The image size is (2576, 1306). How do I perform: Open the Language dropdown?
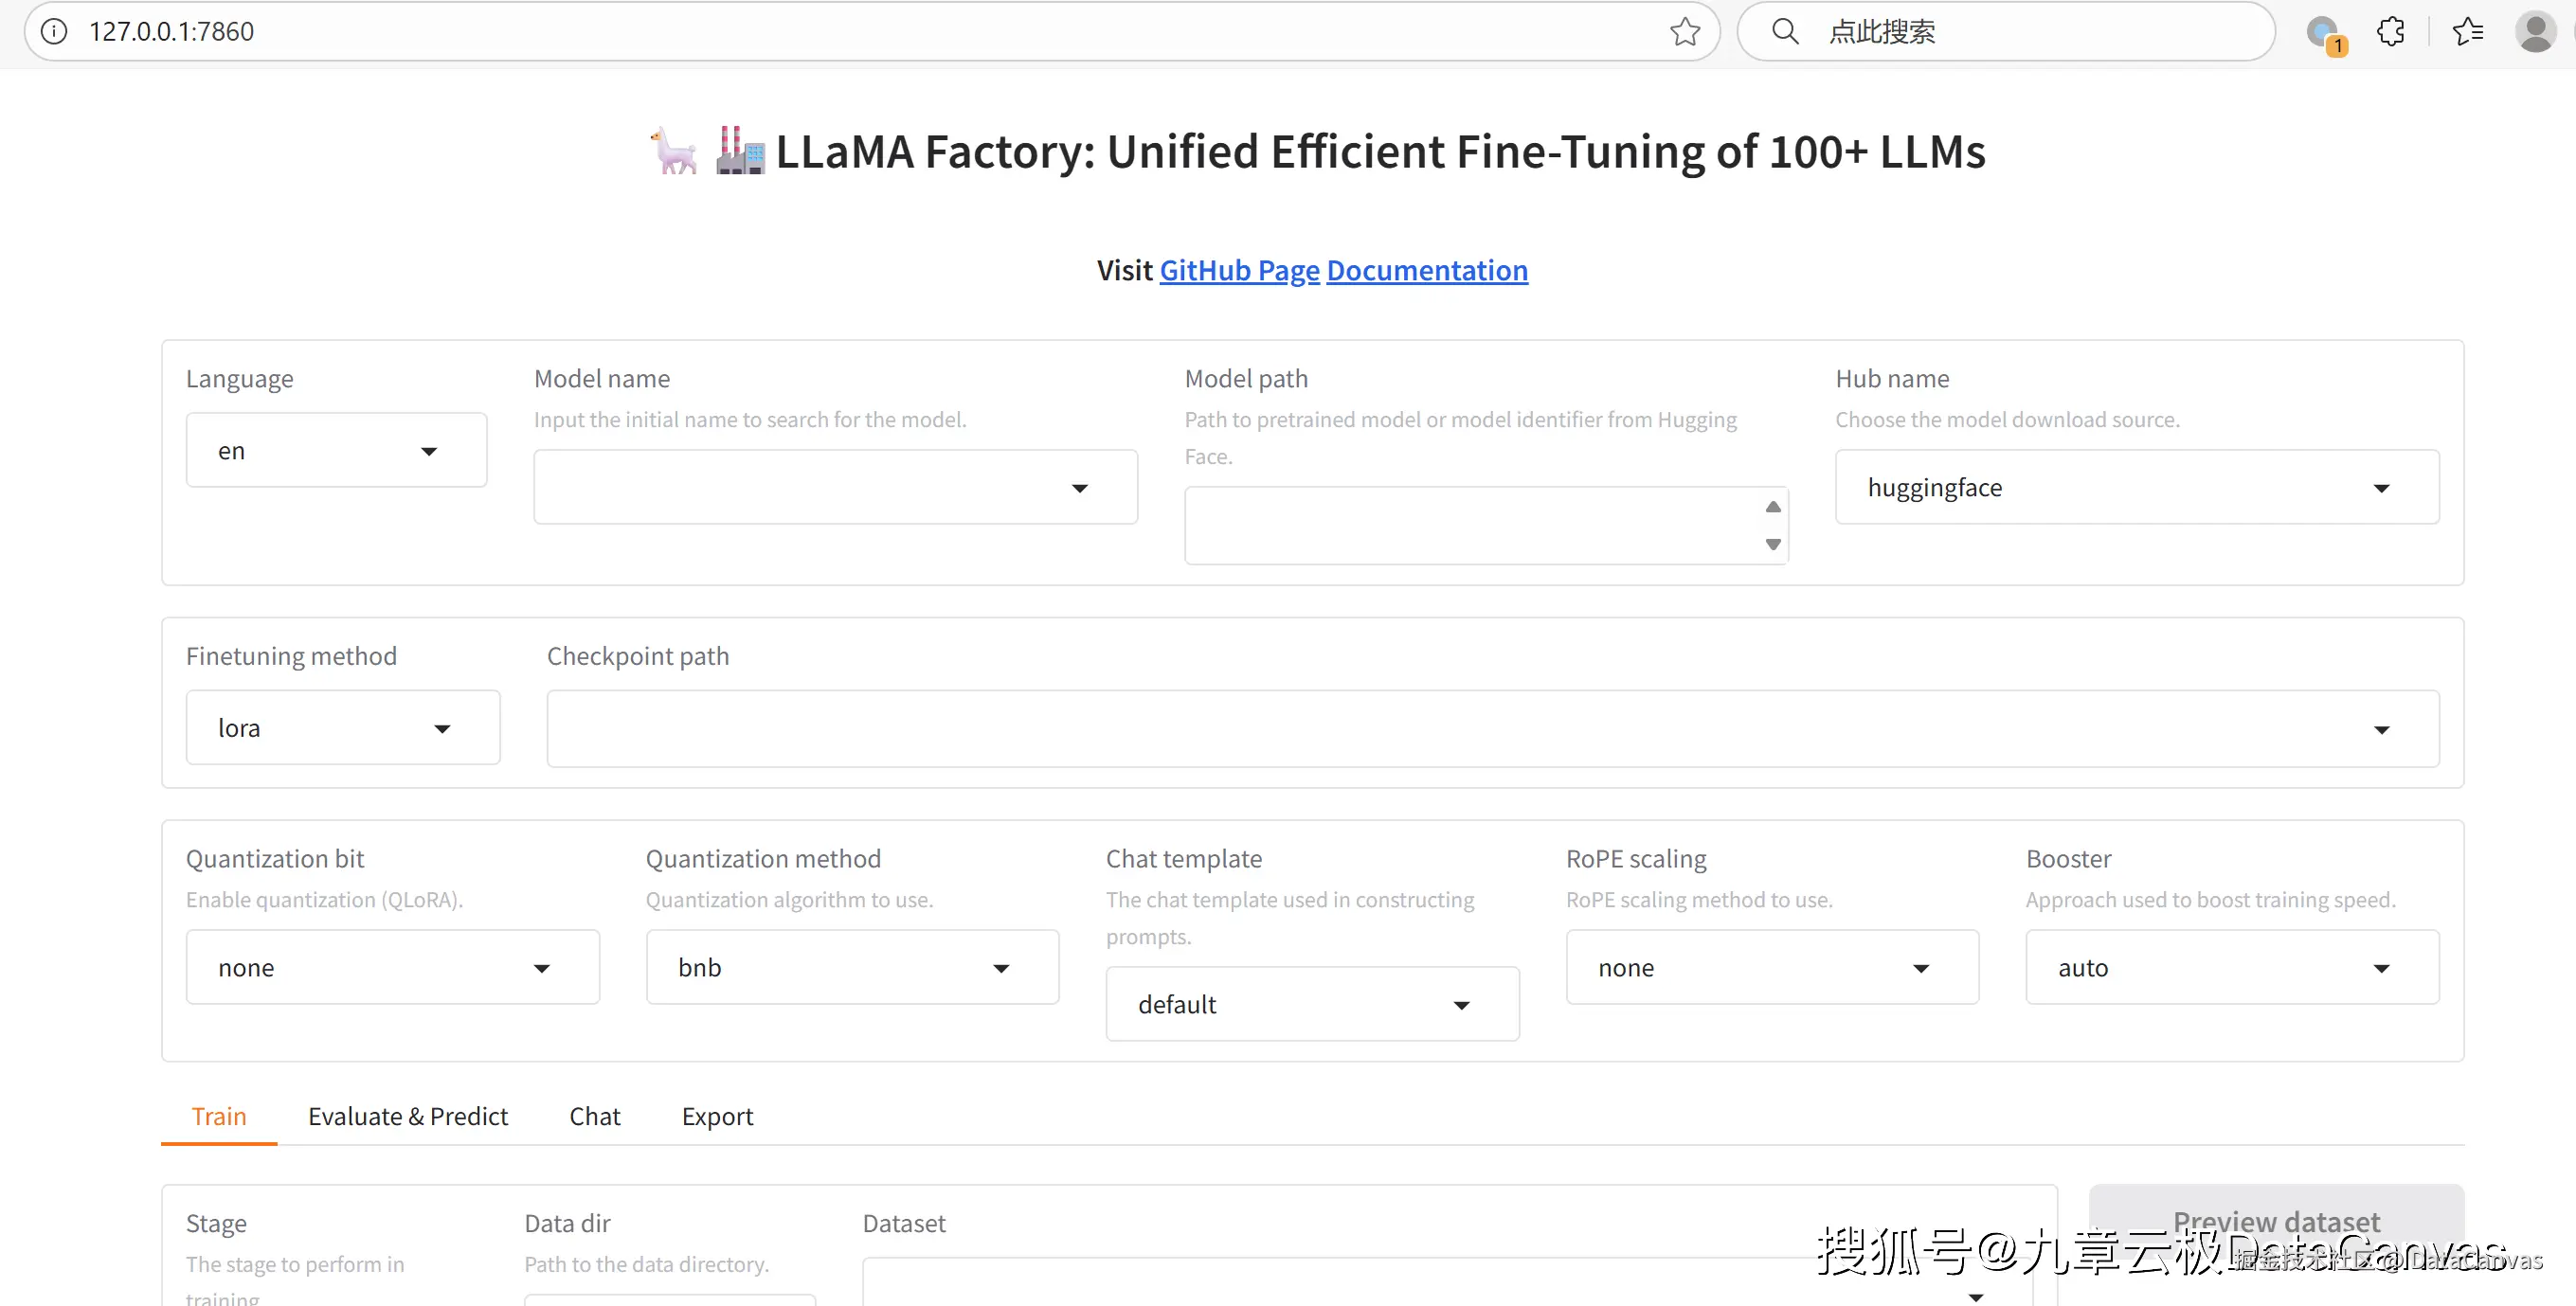click(336, 451)
